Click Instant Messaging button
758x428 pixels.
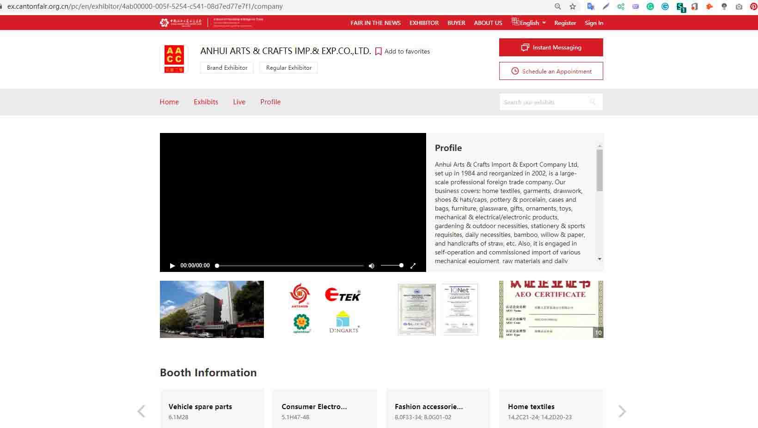[551, 48]
